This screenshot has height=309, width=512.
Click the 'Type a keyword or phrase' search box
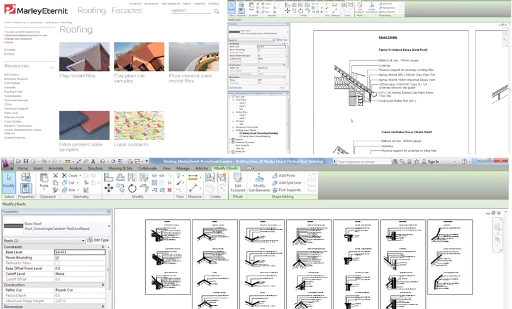click(363, 161)
